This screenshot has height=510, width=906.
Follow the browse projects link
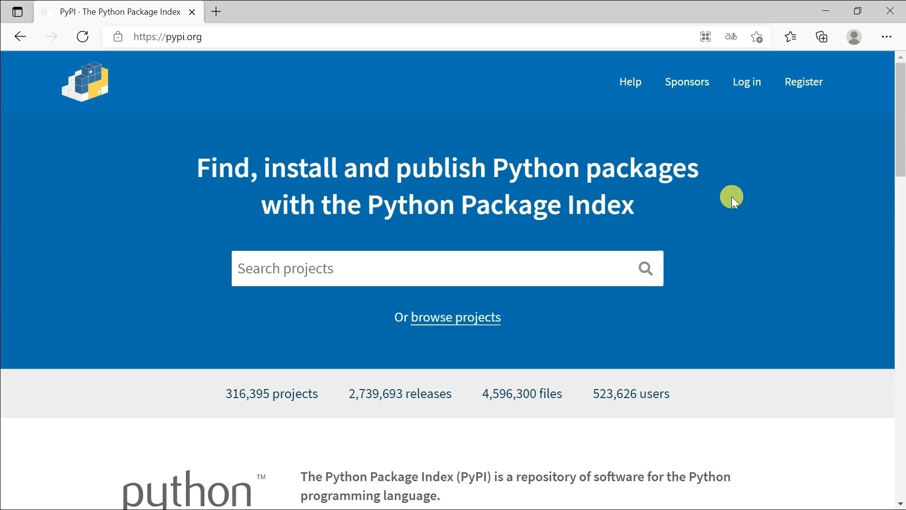point(455,317)
